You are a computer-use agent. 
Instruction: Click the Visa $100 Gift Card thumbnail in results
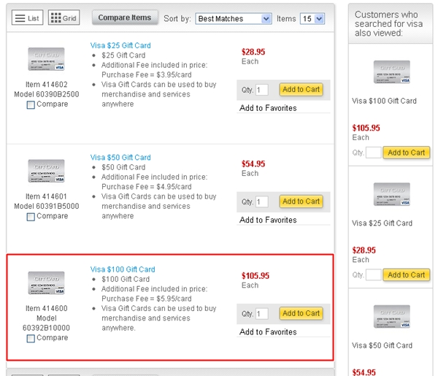point(47,283)
